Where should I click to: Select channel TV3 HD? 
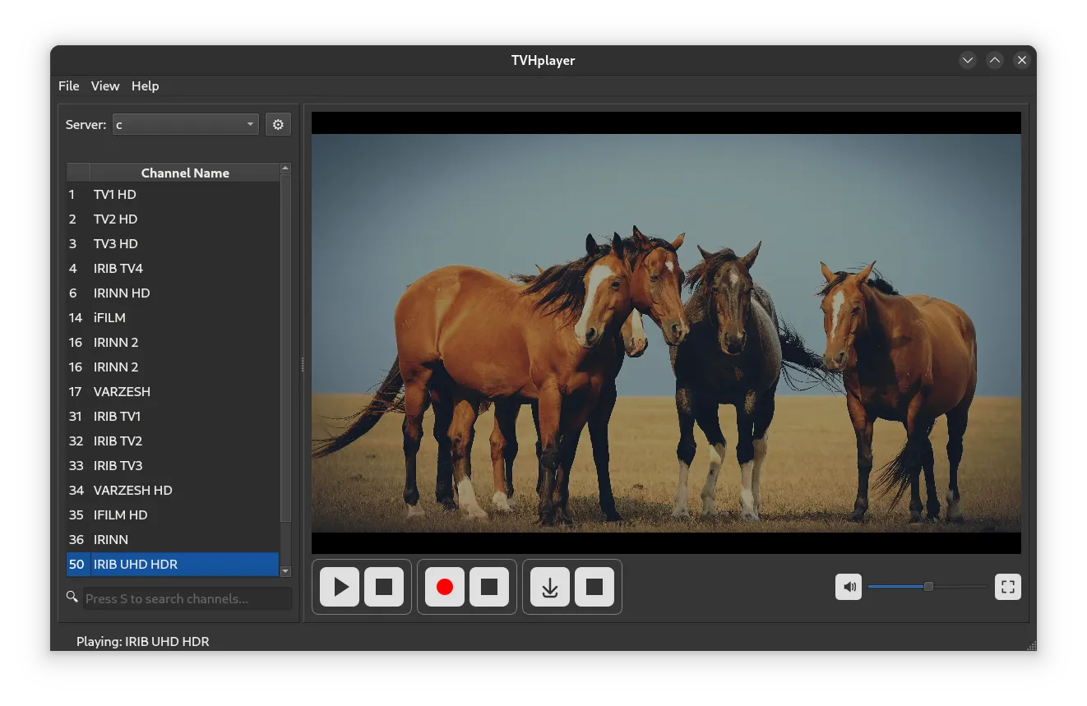173,244
